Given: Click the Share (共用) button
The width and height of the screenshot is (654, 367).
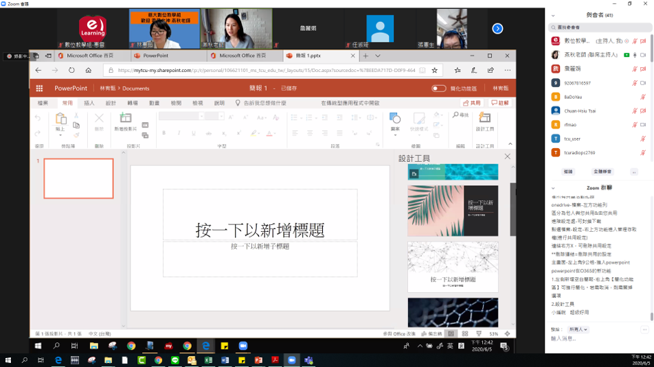Looking at the screenshot, I should (471, 103).
